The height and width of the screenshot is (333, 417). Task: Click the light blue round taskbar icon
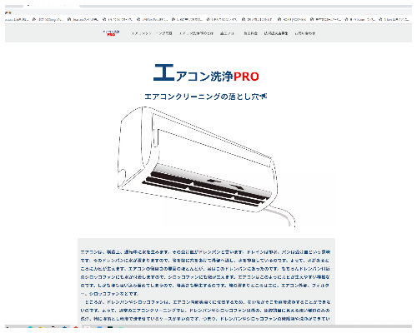(30, 326)
